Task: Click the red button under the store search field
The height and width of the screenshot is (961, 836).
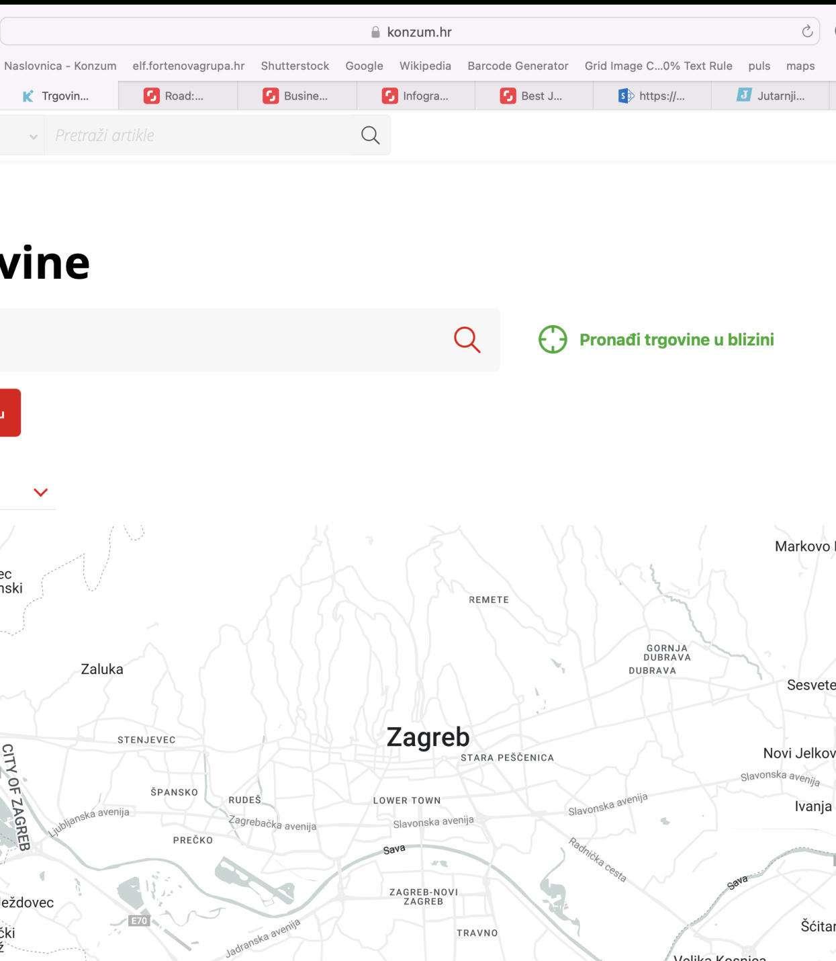Action: 10,413
